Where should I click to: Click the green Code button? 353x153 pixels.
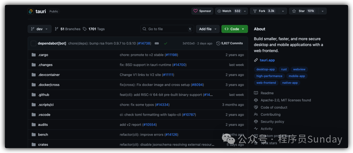(234, 29)
